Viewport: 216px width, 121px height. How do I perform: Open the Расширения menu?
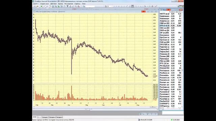pyautogui.click(x=69, y=4)
